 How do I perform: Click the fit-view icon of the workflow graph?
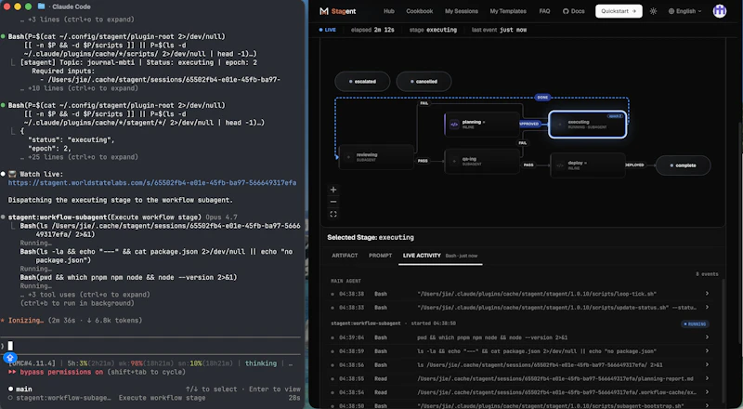[x=333, y=214]
